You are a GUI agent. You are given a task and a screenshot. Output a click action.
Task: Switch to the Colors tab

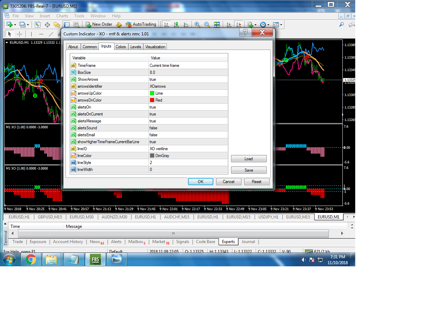[121, 47]
